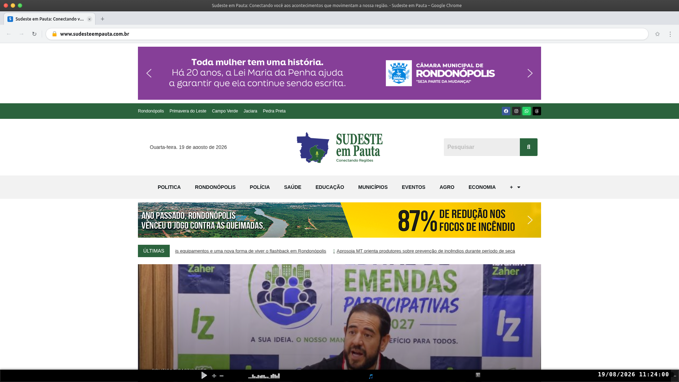
Task: Click the Pesquisar search field
Action: [482, 147]
